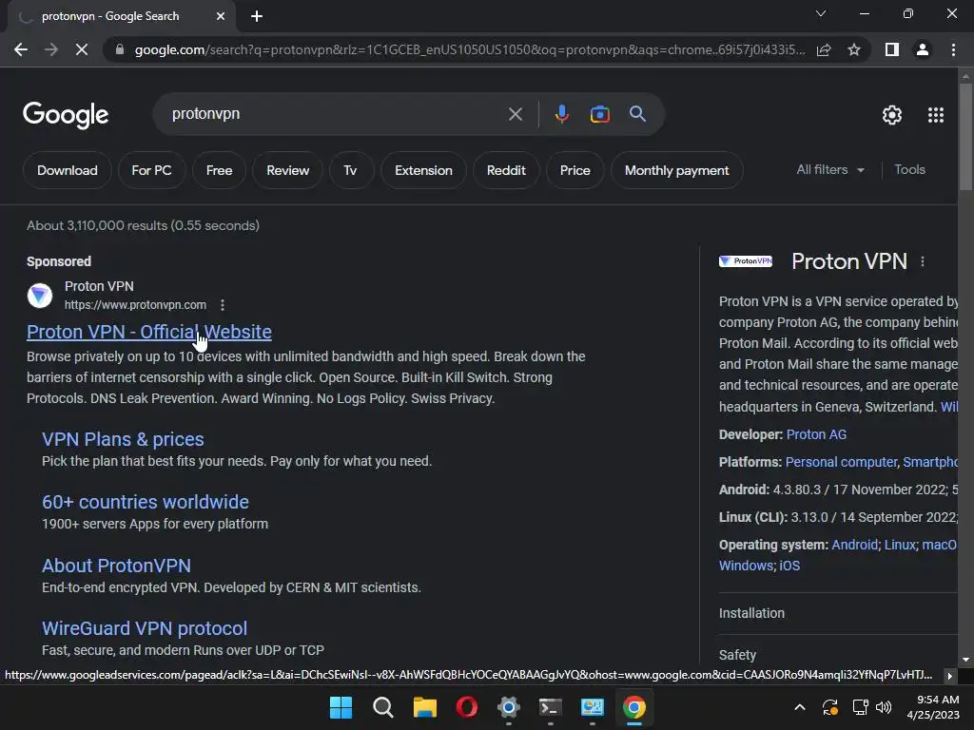Select the Extension filter chip
Image resolution: width=974 pixels, height=730 pixels.
423,170
